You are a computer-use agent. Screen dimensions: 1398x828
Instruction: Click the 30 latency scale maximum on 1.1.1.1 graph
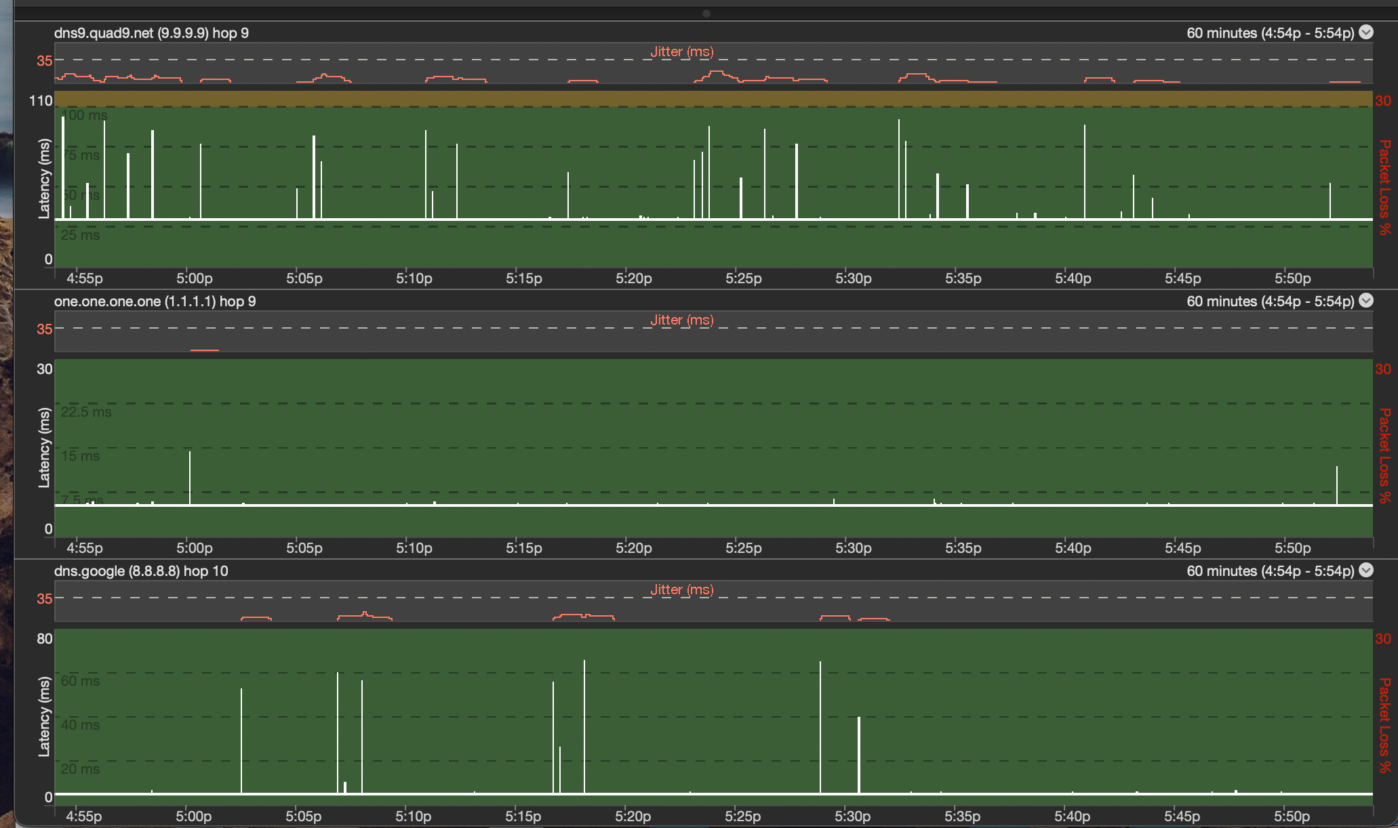pyautogui.click(x=44, y=369)
